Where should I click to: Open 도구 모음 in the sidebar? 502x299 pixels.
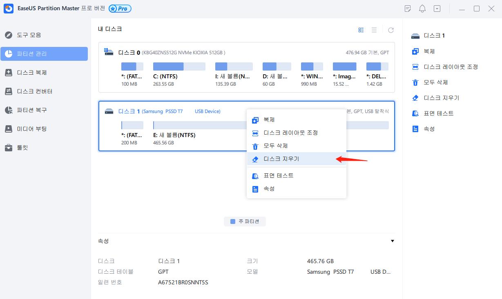44,35
